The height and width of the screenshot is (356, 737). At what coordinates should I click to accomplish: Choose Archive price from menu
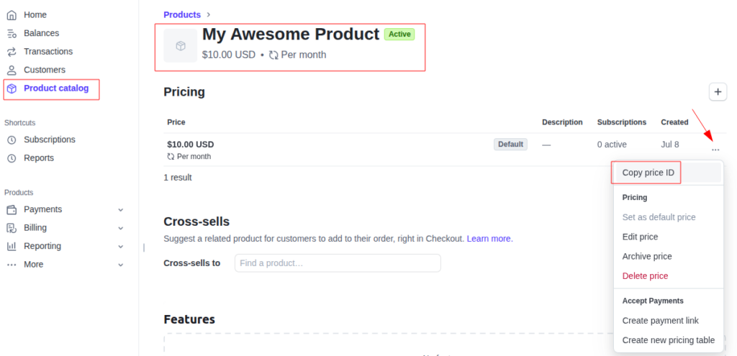[x=646, y=256]
